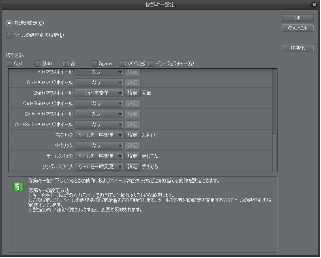Click the green information icon
Image resolution: width=321 pixels, height=258 pixels.
18,187
